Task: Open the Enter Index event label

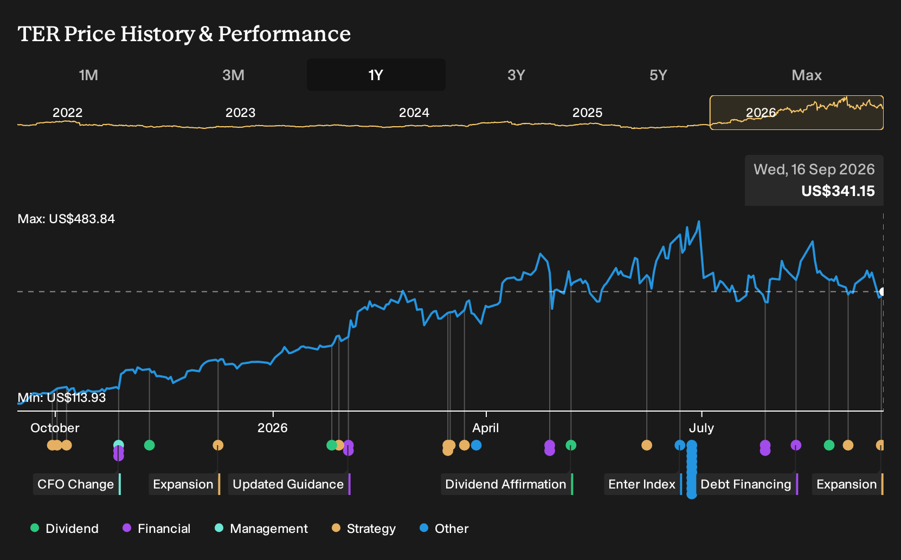Action: click(x=642, y=484)
